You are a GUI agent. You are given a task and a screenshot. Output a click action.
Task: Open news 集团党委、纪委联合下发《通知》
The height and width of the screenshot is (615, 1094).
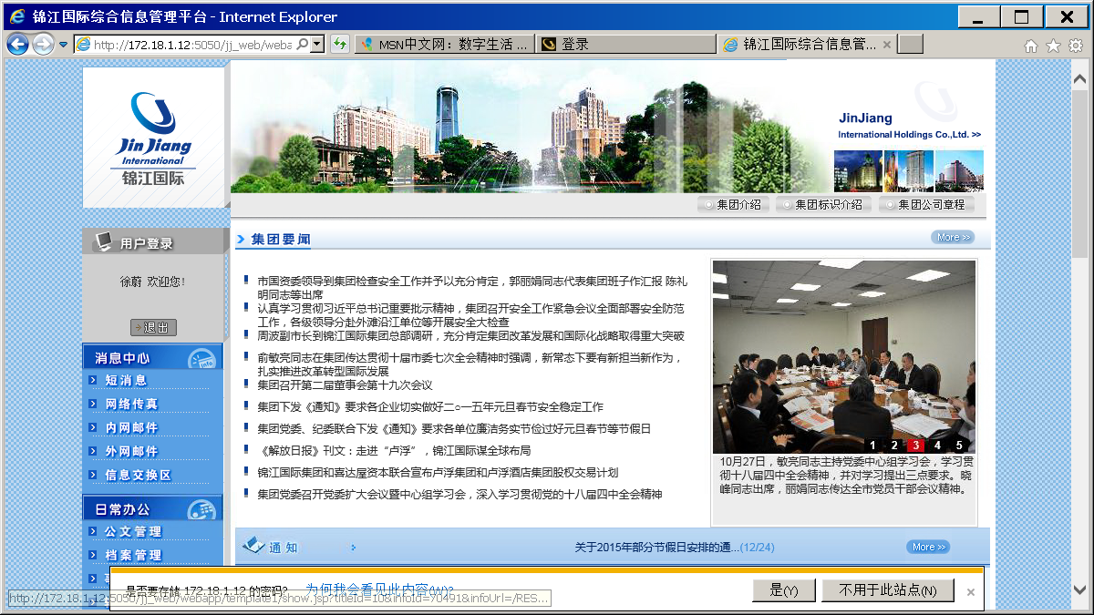[x=454, y=428]
